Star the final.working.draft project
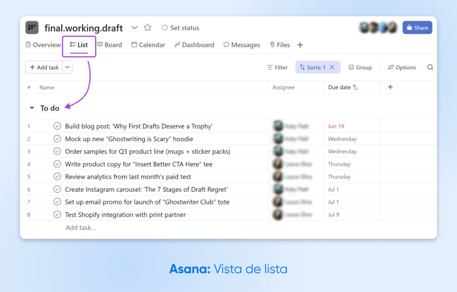This screenshot has height=292, width=457. [x=147, y=27]
